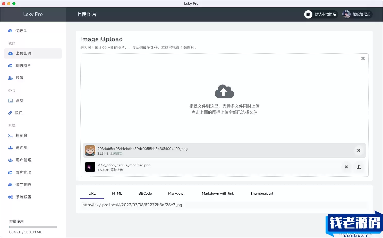The image size is (383, 238).
Task: Click the 容量使用 label
Action: (16, 221)
